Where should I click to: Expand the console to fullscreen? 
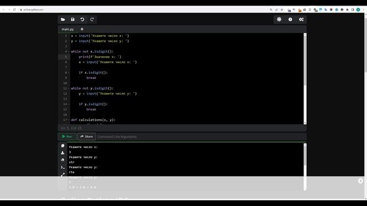tap(63, 175)
